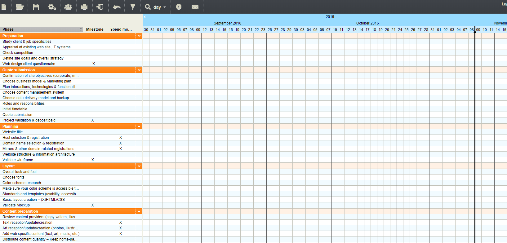Click spend money X for Host selection
The width and height of the screenshot is (507, 243).
(x=121, y=138)
